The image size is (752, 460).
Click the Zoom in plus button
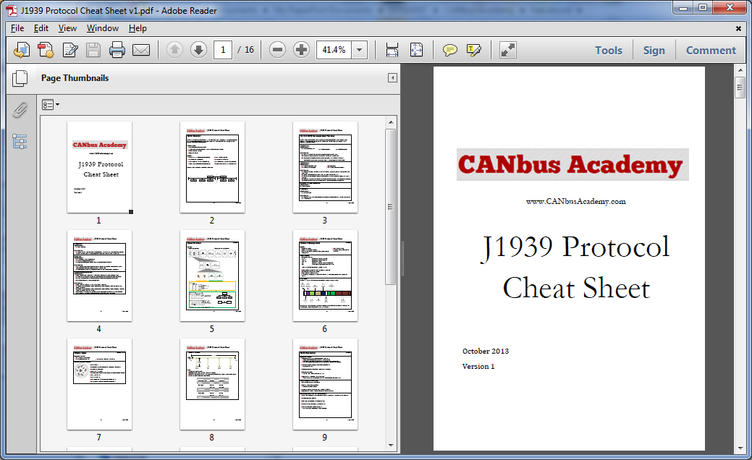point(301,50)
